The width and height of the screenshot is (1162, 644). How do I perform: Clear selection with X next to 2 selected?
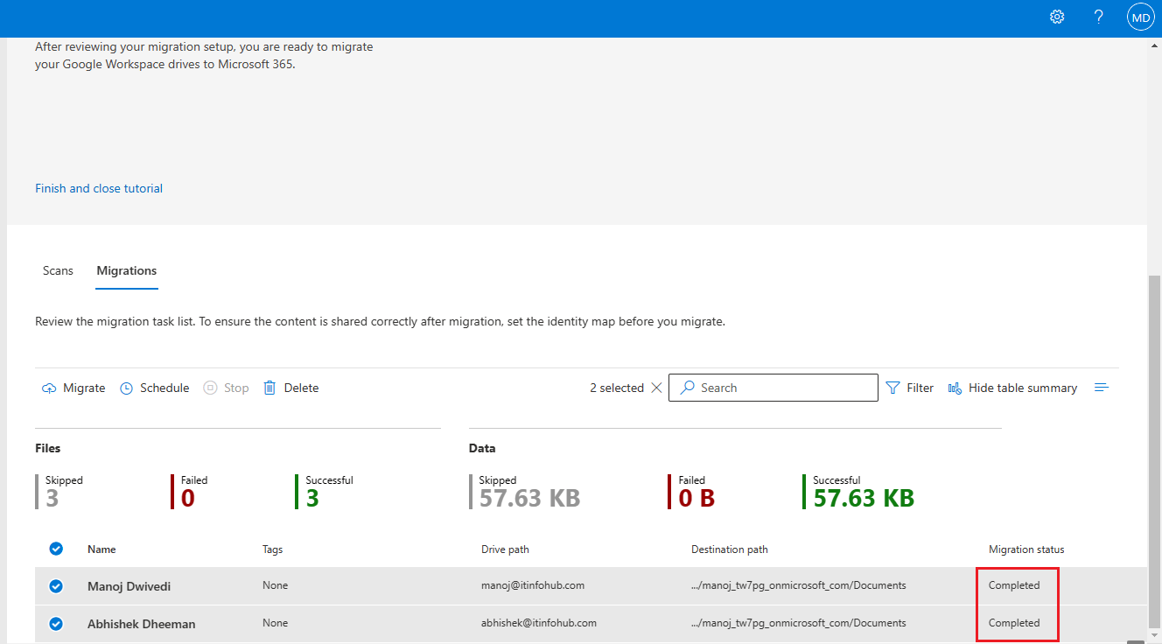click(656, 388)
